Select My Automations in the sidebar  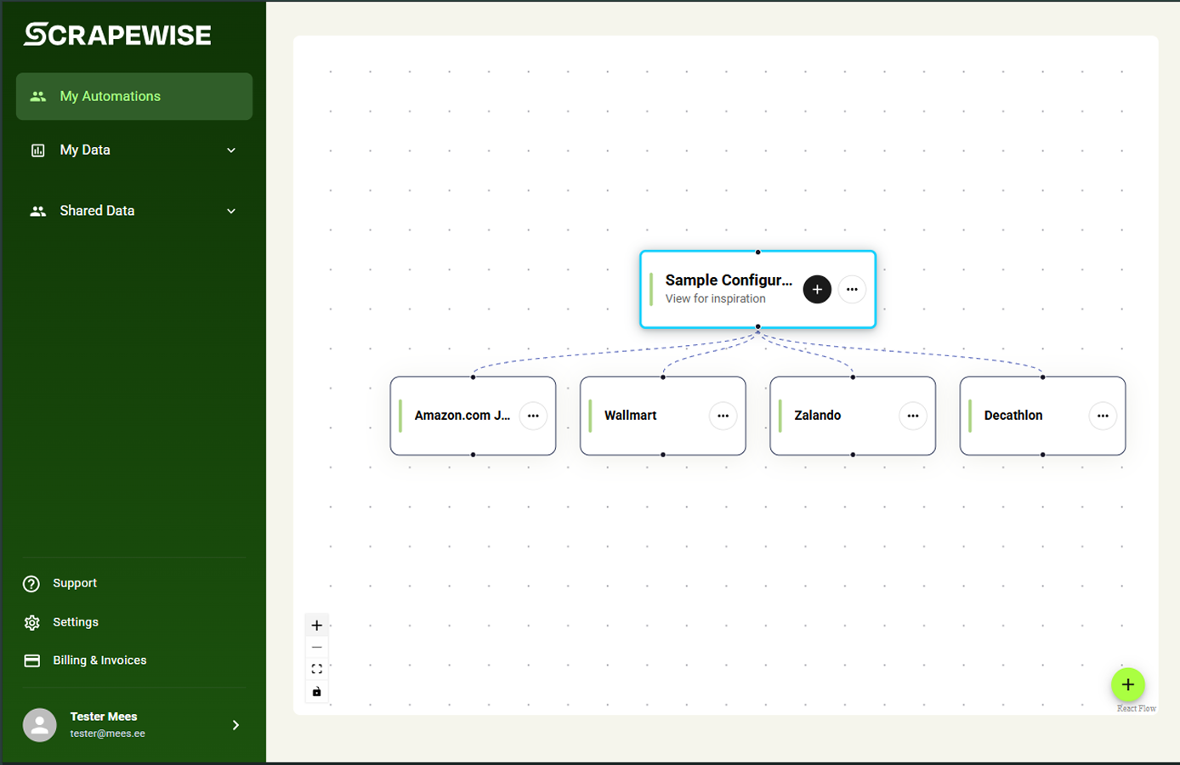(x=110, y=96)
